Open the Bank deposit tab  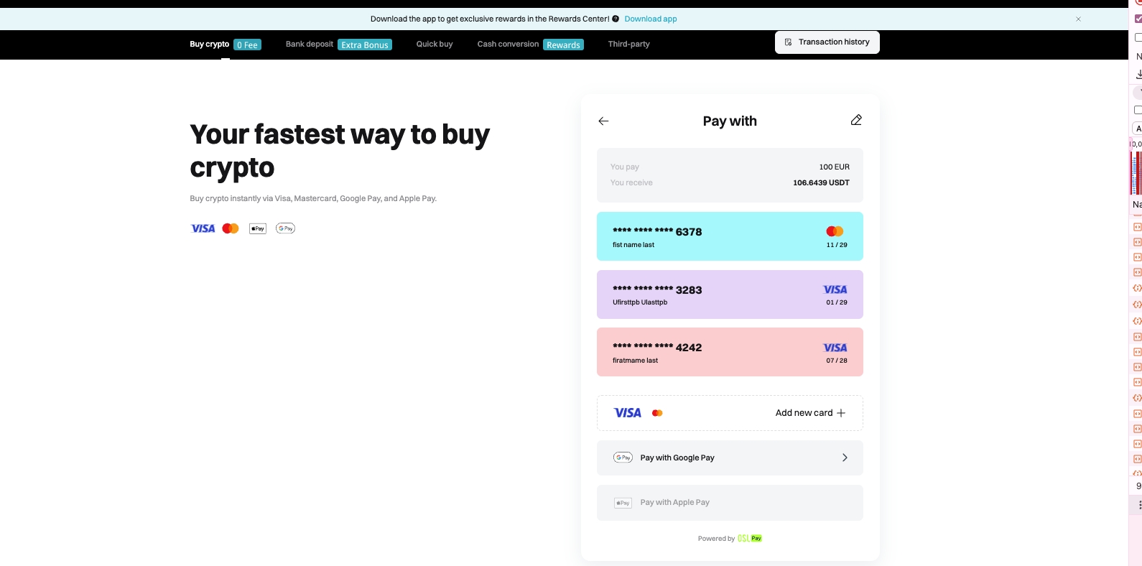[310, 45]
